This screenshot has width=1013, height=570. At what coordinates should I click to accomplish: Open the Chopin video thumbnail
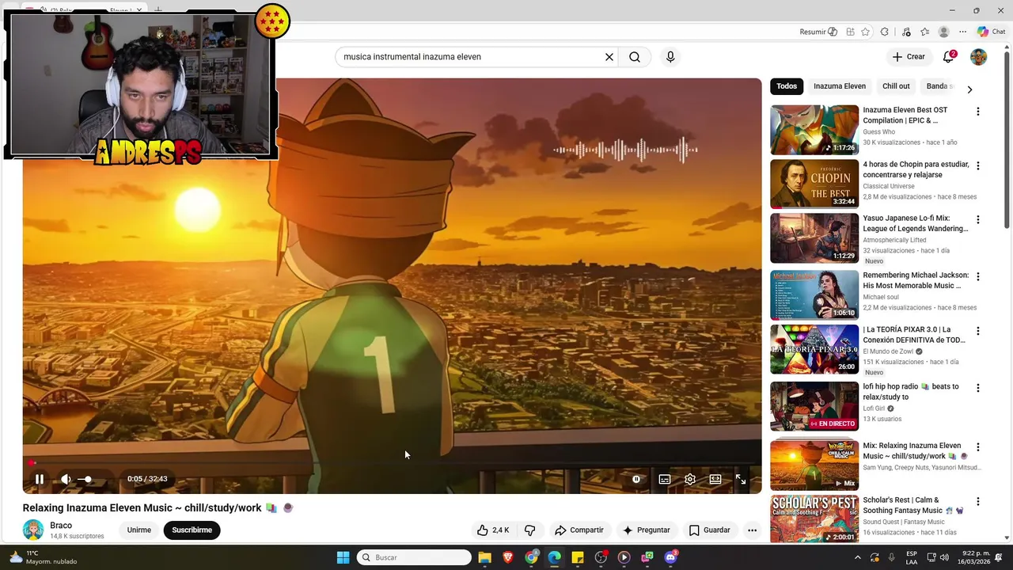coord(814,184)
